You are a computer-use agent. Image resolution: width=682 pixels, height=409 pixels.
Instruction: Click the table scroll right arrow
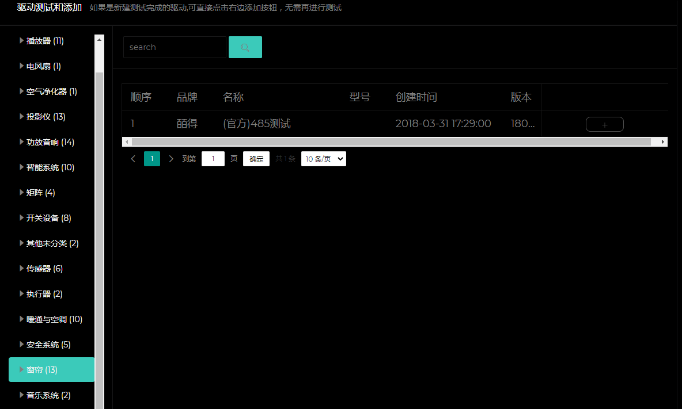(x=663, y=142)
